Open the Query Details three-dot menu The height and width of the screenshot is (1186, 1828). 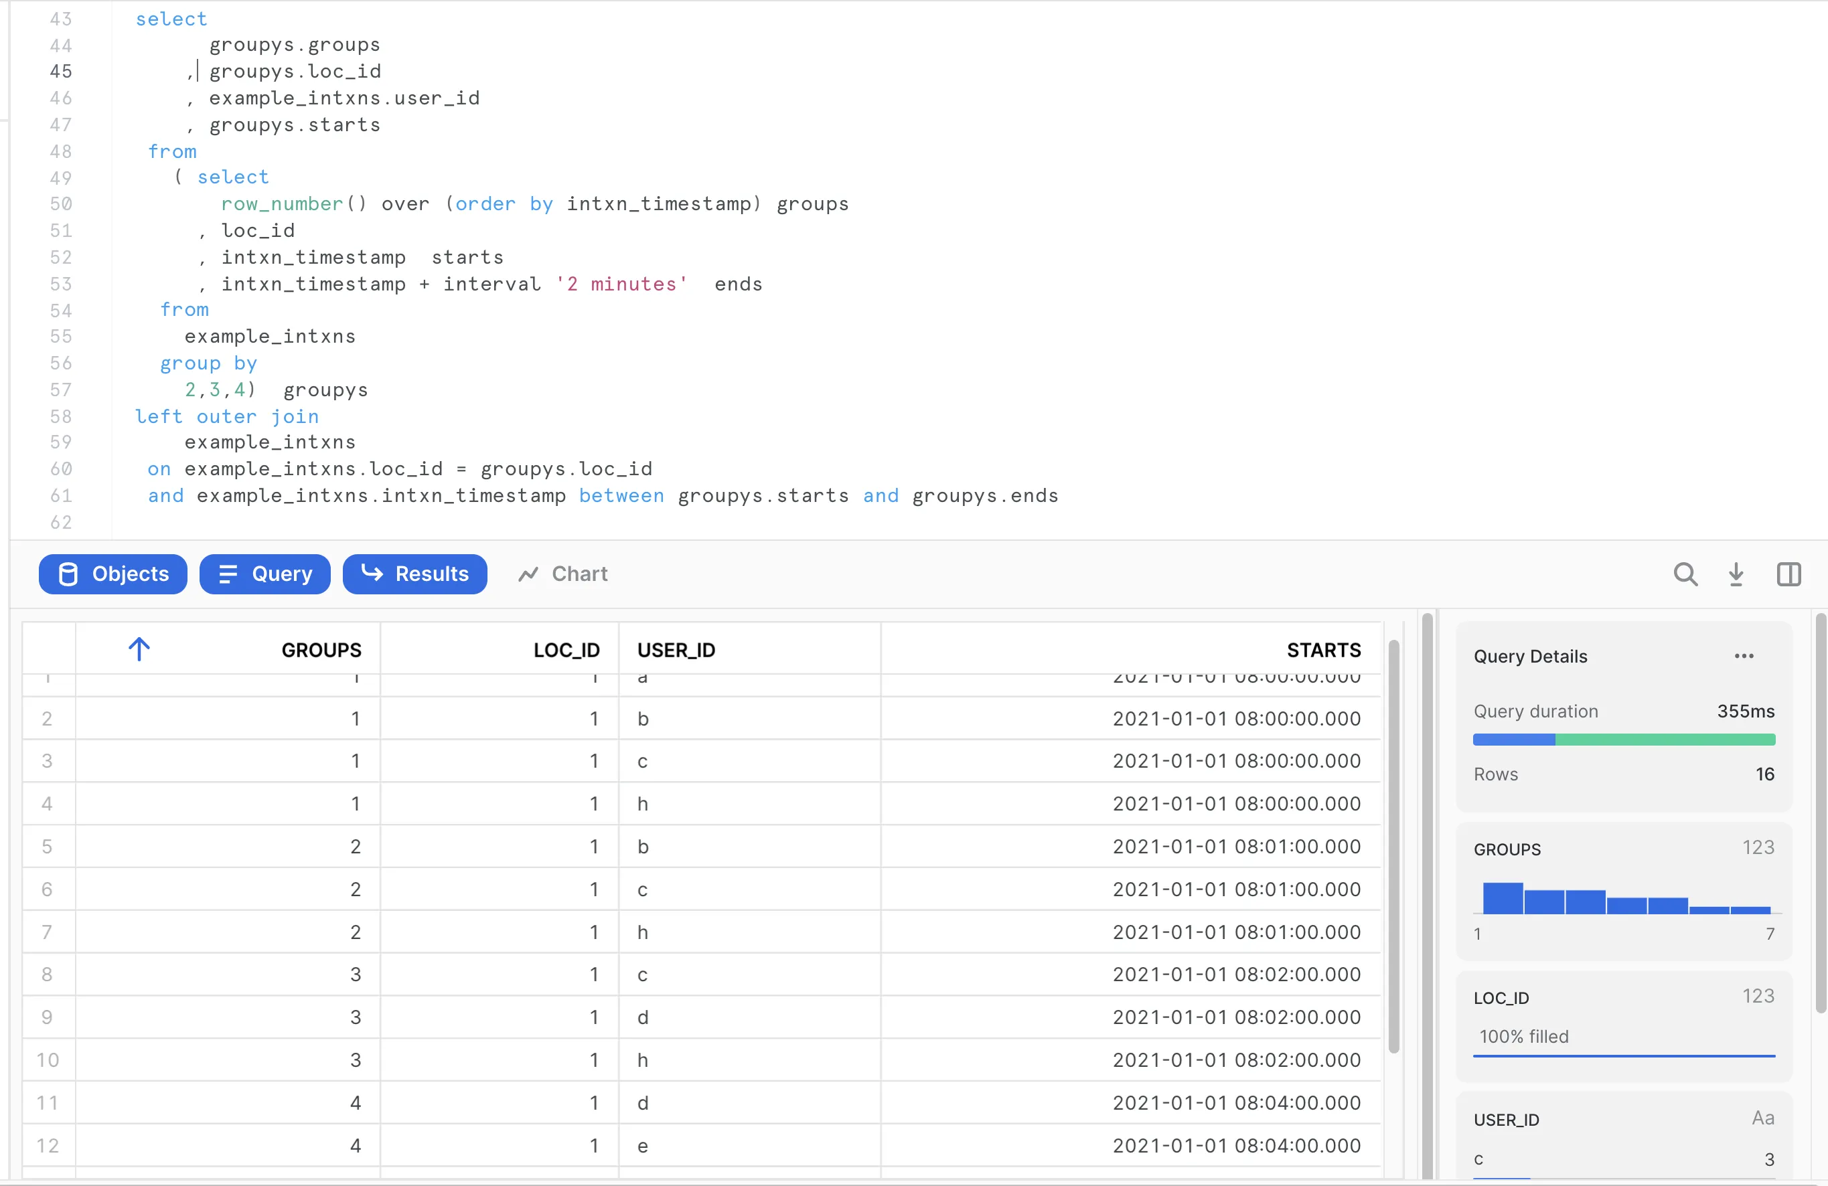click(1744, 657)
